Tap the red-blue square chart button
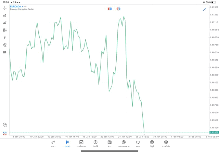 click(109, 9)
